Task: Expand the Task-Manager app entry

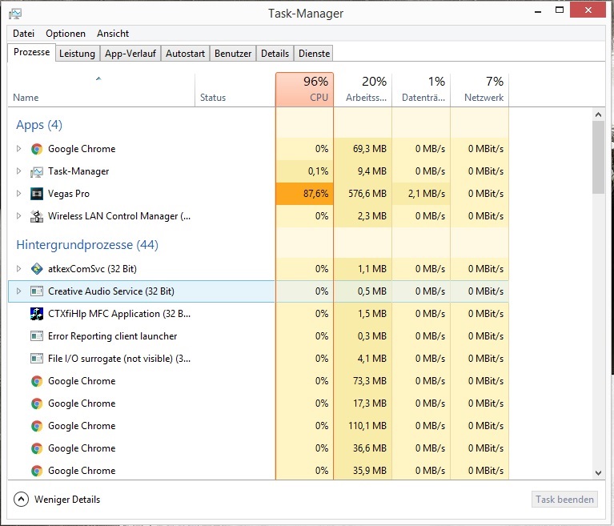Action: pos(18,171)
